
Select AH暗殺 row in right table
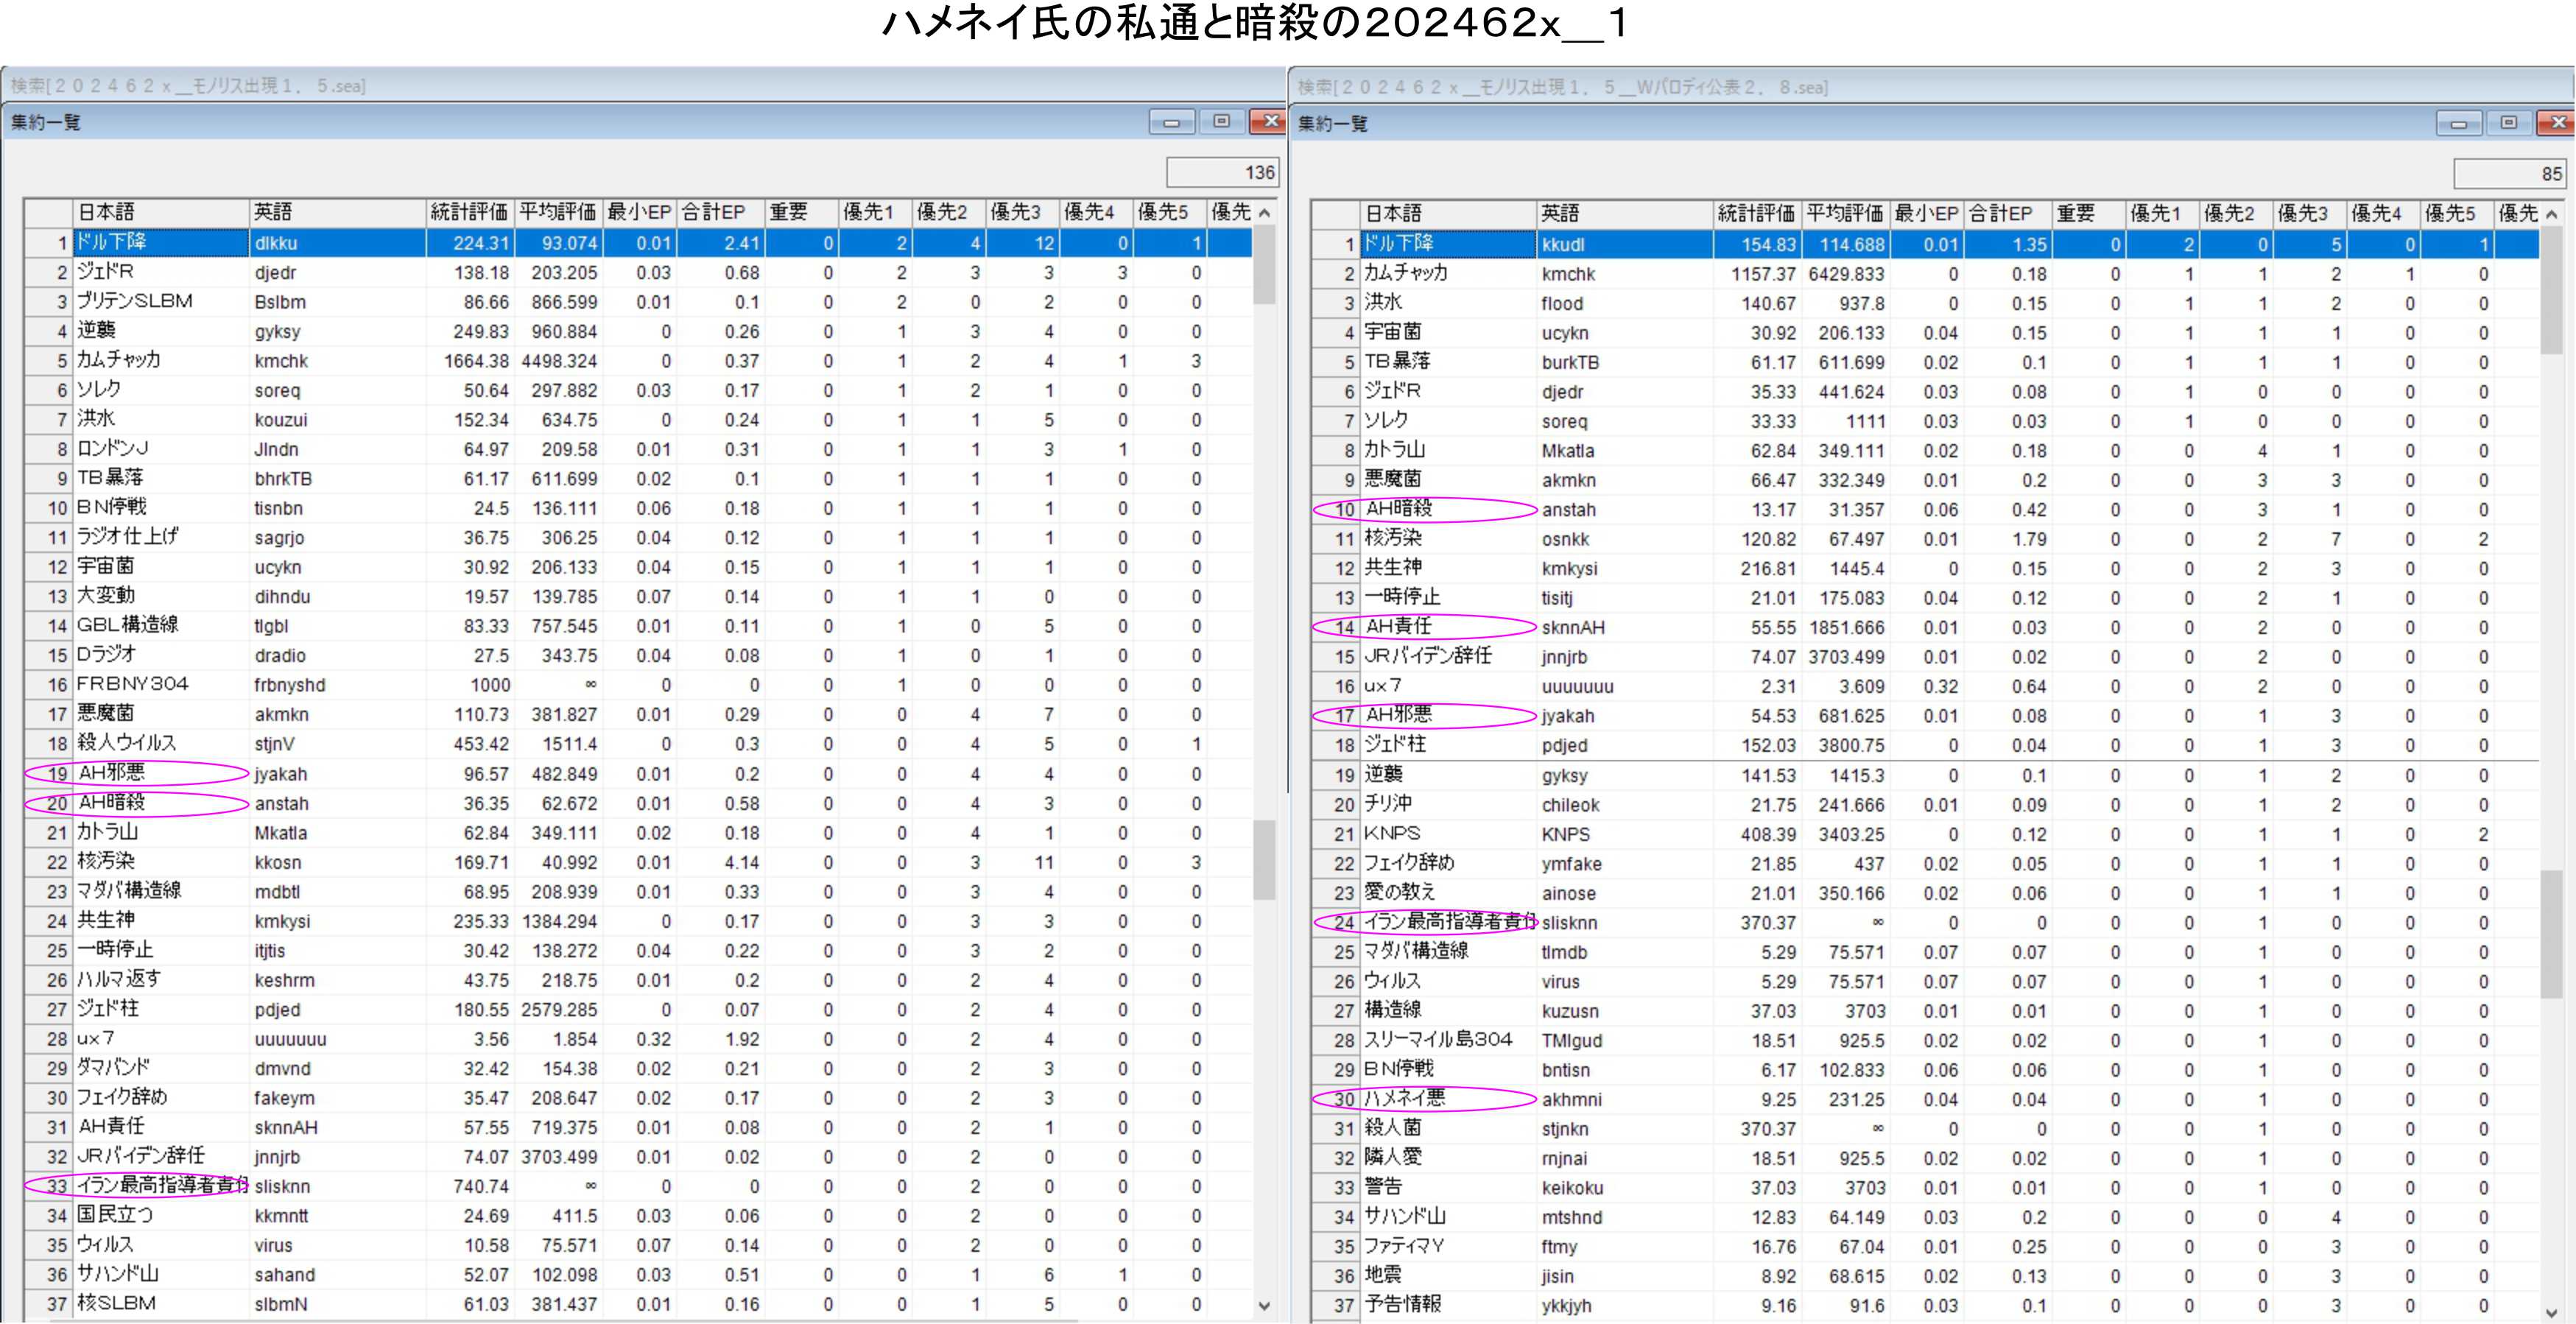coord(1925,509)
